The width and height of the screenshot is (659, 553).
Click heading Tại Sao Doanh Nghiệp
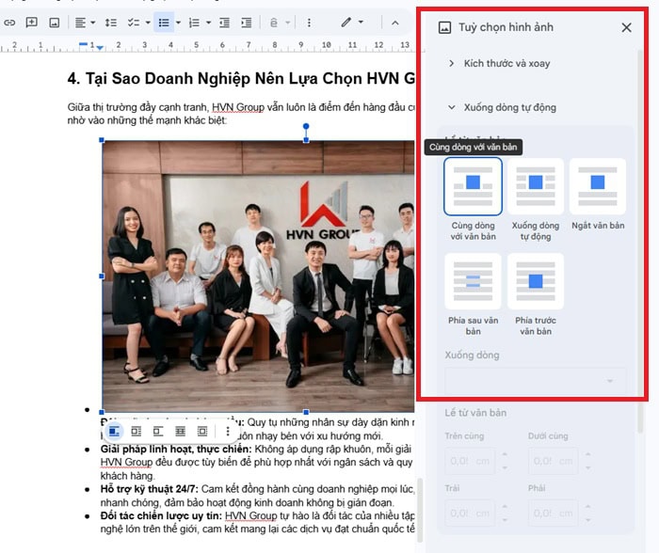(x=241, y=78)
